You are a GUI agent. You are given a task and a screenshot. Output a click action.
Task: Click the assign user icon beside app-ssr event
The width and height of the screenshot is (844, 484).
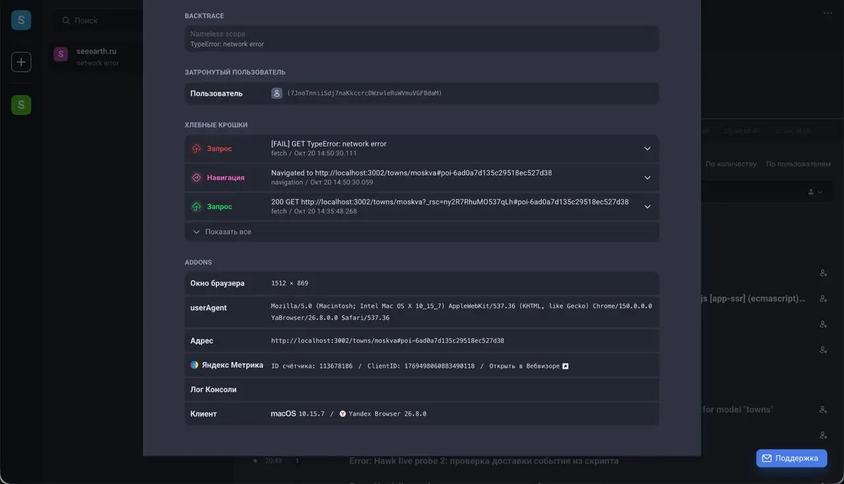click(x=824, y=299)
